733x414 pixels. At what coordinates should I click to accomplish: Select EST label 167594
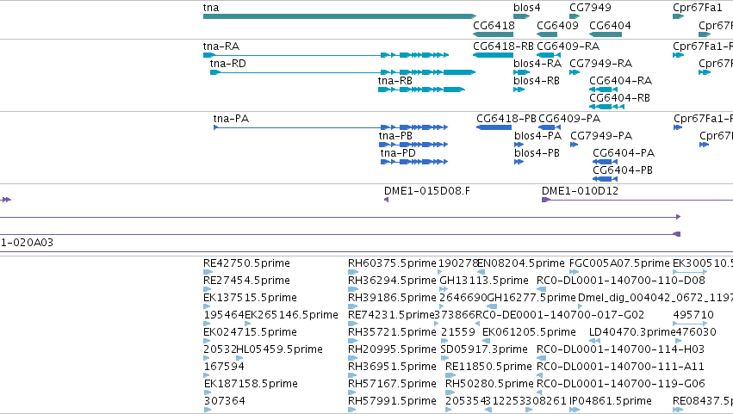click(225, 367)
